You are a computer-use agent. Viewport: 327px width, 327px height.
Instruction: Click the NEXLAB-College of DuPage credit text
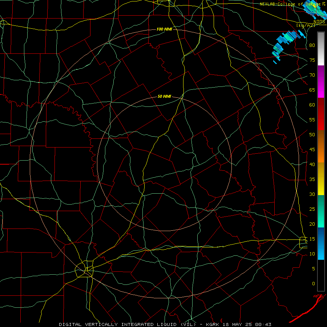click(290, 4)
